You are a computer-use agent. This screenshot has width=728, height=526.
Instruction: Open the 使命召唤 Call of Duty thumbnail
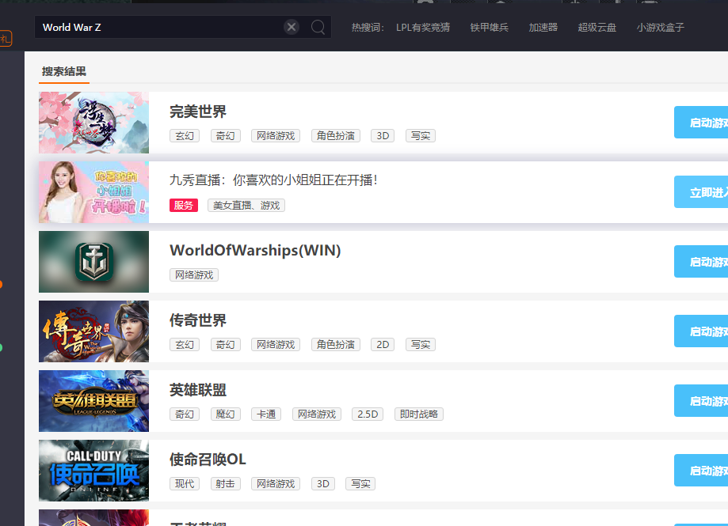click(93, 471)
